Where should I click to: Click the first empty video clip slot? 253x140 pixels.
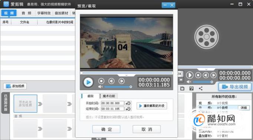(x=25, y=103)
